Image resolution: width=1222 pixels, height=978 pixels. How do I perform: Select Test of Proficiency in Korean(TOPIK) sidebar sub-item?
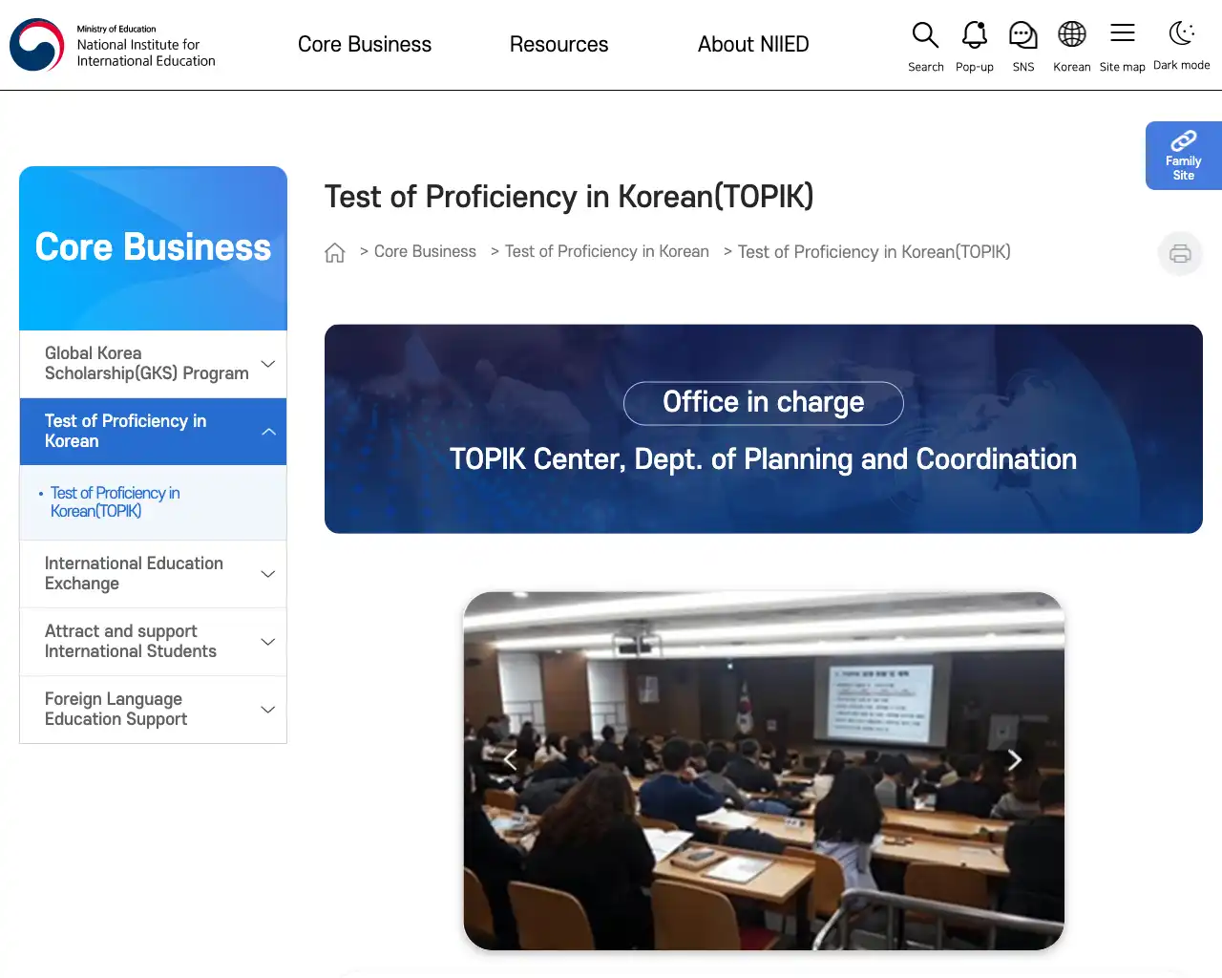tap(115, 502)
